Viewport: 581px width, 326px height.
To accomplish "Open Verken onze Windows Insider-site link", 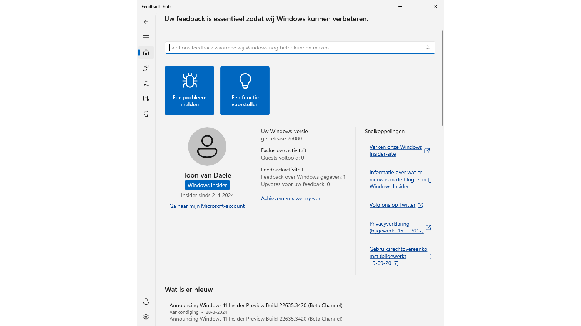I will 396,150.
